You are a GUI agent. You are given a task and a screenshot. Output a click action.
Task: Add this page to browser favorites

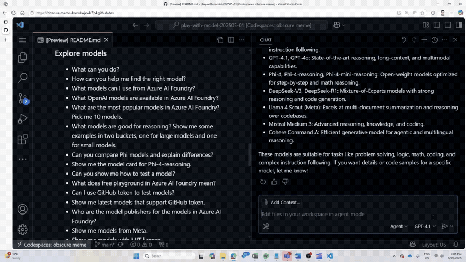pos(422,13)
